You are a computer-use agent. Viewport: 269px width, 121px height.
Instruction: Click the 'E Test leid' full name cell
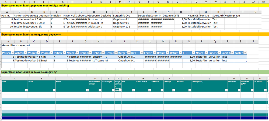(x=69, y=27)
